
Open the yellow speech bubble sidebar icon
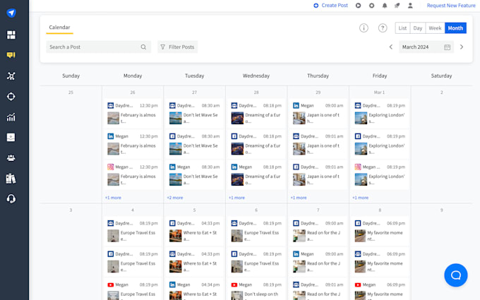[x=11, y=55]
